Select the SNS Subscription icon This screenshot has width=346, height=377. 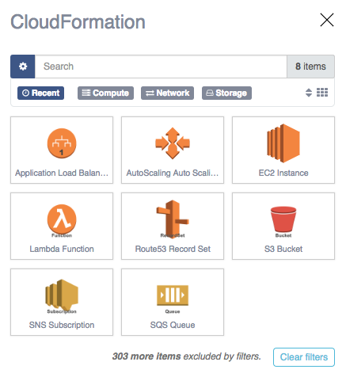62,295
